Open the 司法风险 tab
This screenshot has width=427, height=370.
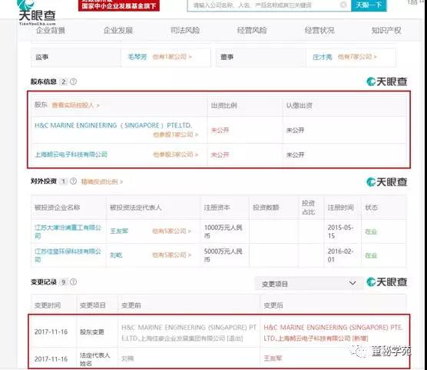[185, 30]
